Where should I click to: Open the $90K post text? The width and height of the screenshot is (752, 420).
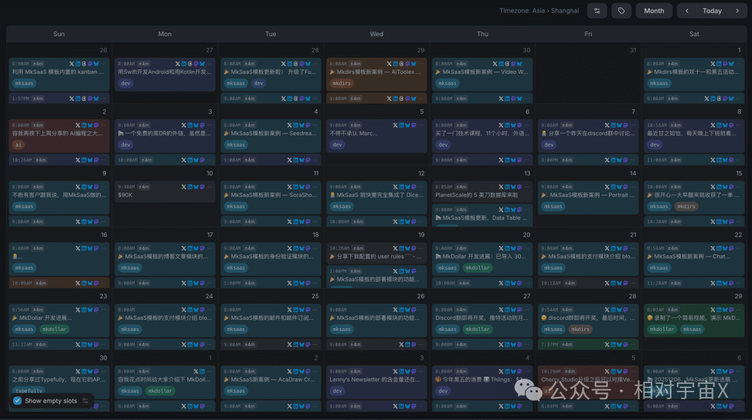click(x=125, y=195)
